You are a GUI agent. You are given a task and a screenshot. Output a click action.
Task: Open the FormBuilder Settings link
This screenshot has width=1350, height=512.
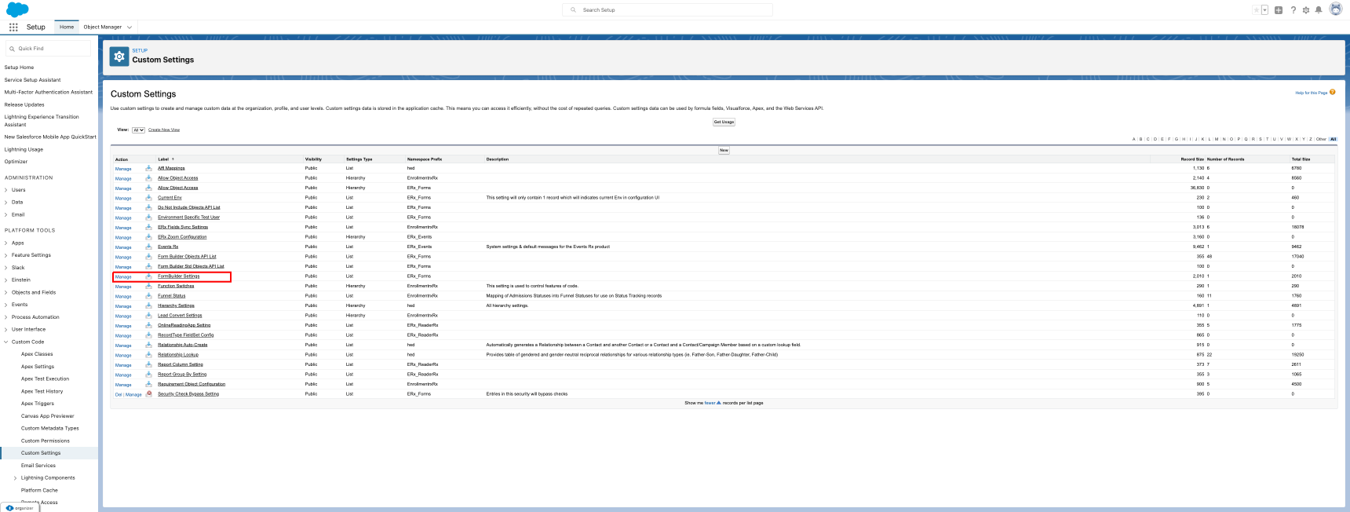click(x=178, y=276)
